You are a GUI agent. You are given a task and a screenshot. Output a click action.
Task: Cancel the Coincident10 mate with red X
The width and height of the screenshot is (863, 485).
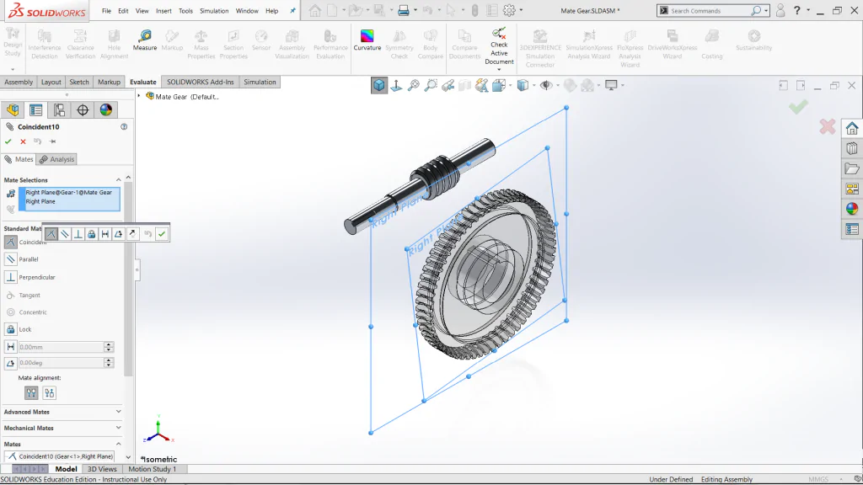[x=23, y=141]
